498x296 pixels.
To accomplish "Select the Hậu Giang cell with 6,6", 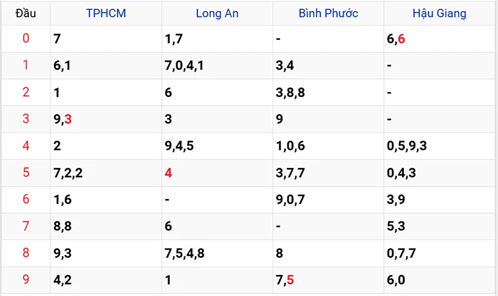I will (x=396, y=39).
